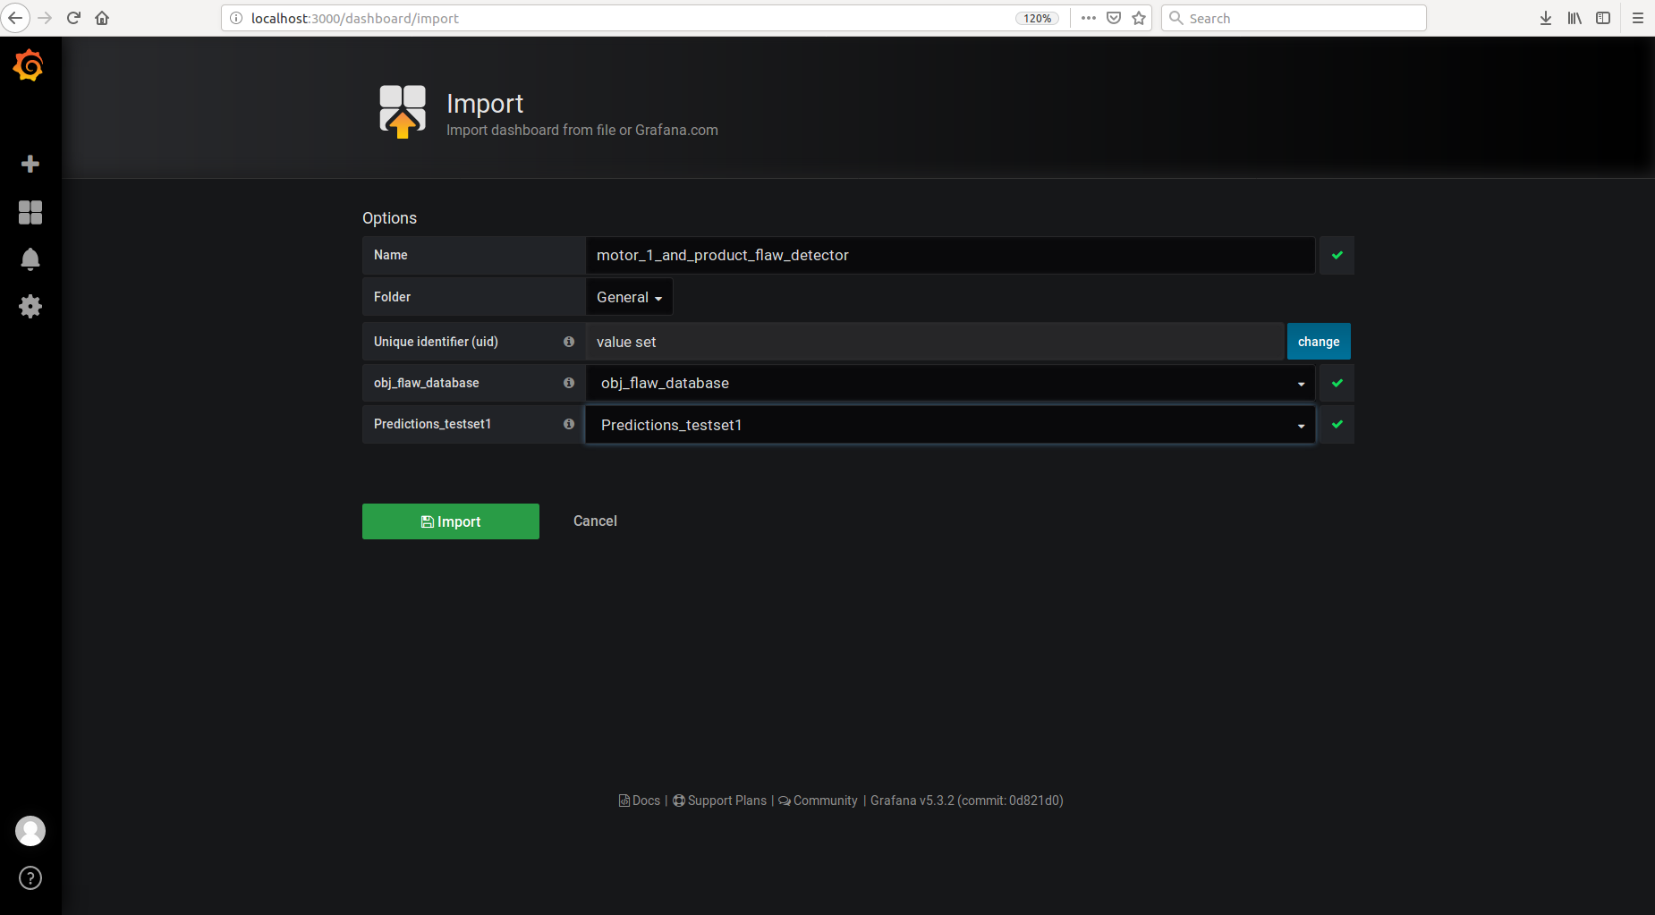This screenshot has width=1655, height=915.
Task: Open the Support Plans footer link
Action: [x=720, y=801]
